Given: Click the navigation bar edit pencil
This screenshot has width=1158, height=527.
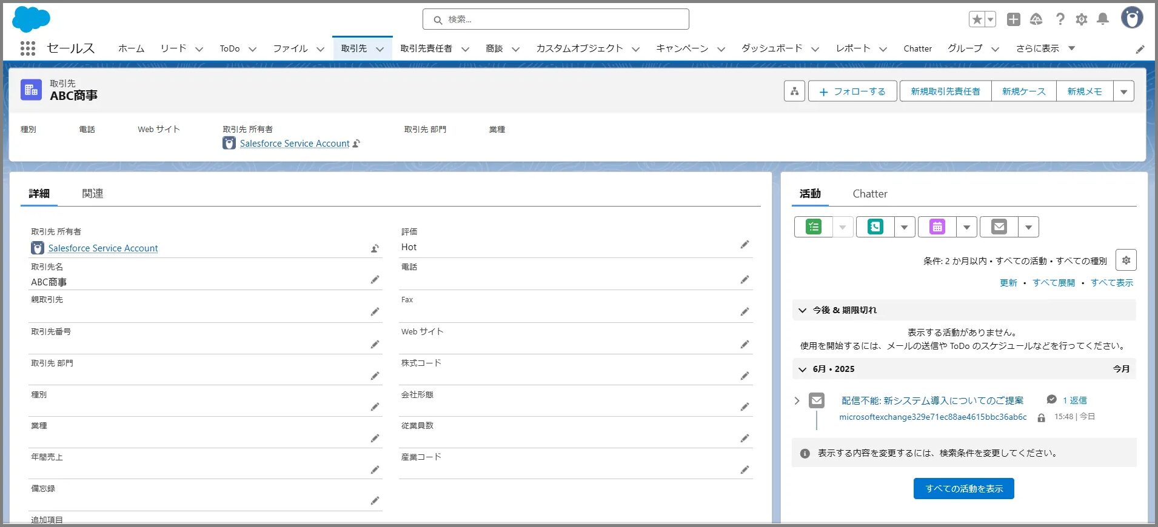Looking at the screenshot, I should click(1140, 49).
